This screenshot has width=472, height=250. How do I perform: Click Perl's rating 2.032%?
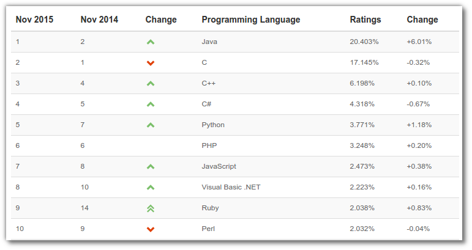[362, 229]
